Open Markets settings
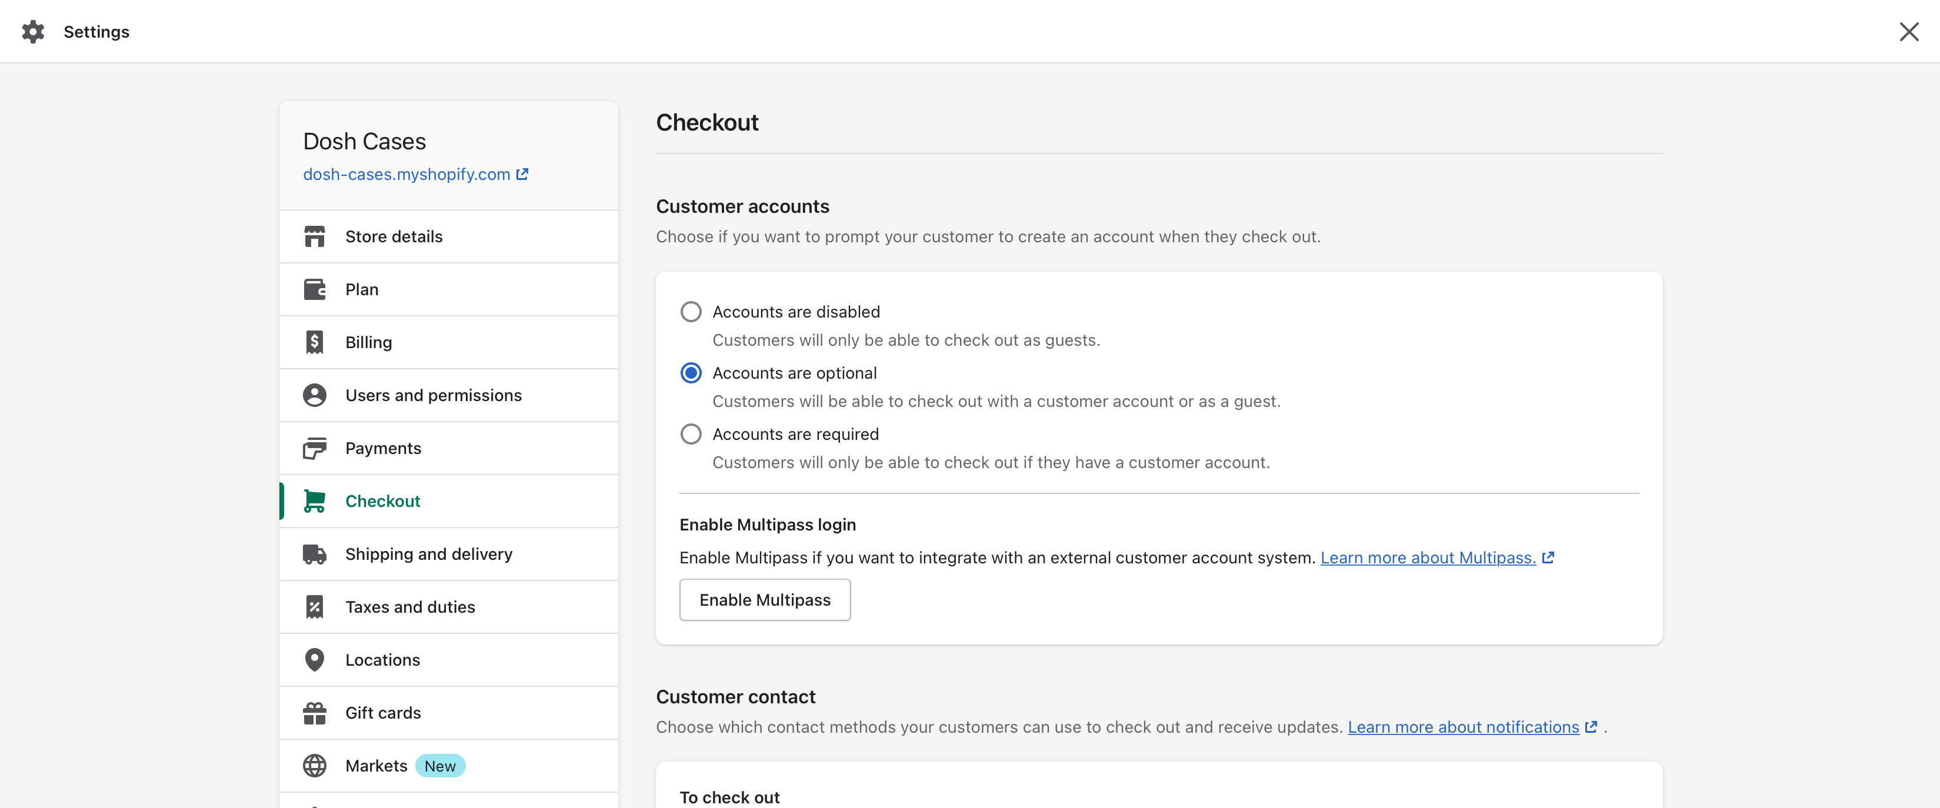This screenshot has width=1940, height=808. tap(449, 766)
